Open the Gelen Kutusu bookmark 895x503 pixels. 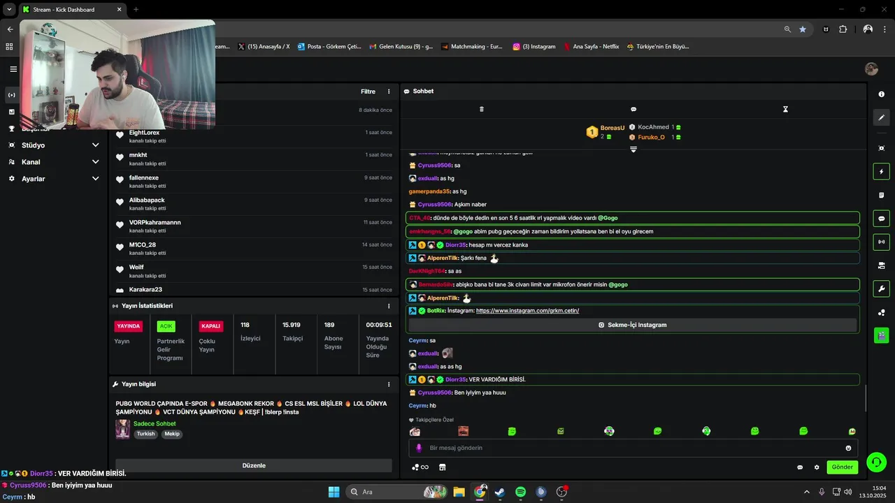point(401,47)
